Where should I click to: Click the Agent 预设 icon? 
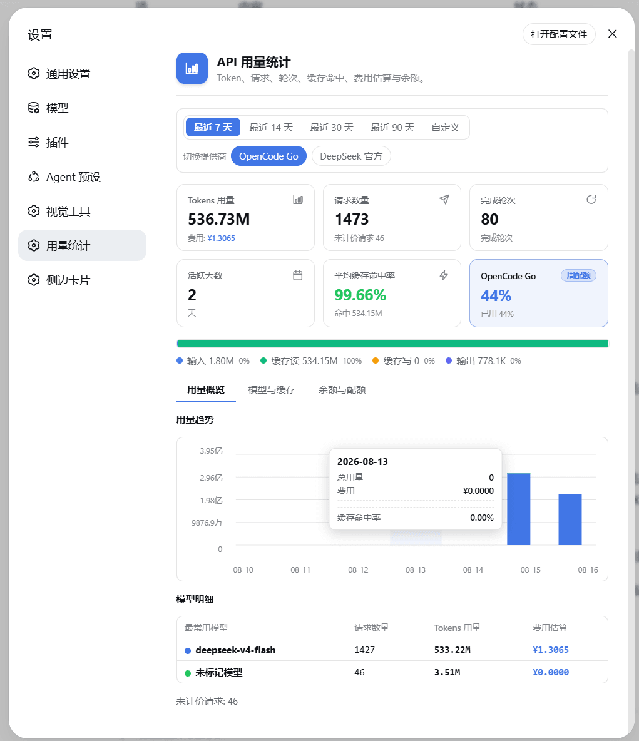[34, 176]
